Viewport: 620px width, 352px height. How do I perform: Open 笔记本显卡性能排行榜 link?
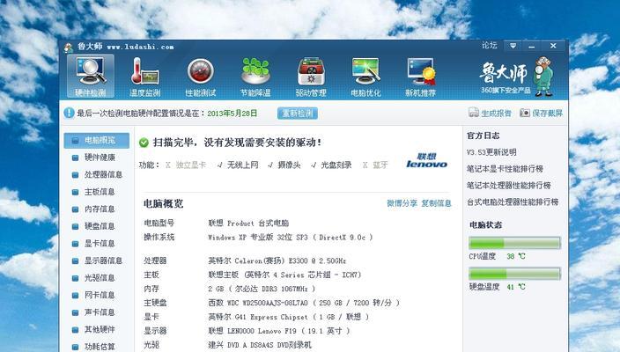point(505,169)
